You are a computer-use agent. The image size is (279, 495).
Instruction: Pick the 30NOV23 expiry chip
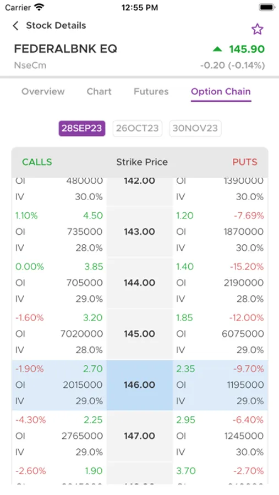coord(195,128)
